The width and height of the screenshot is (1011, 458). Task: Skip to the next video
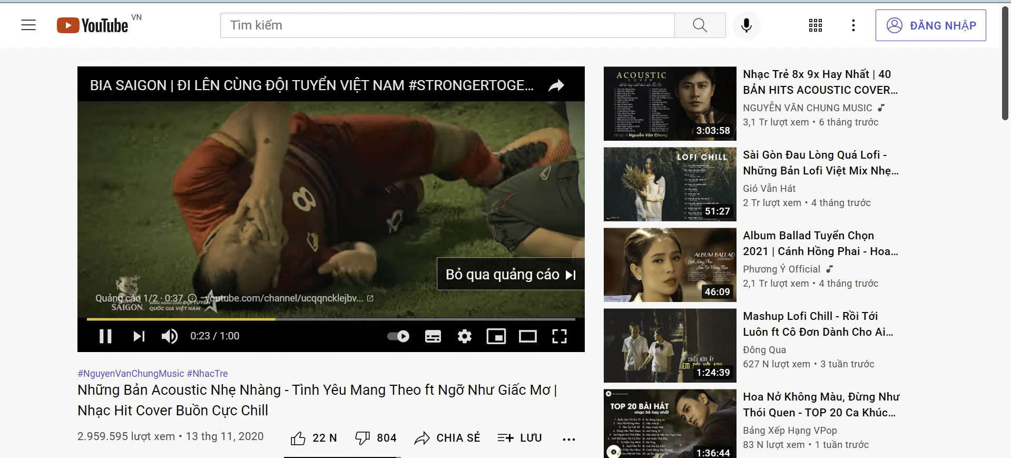(139, 336)
